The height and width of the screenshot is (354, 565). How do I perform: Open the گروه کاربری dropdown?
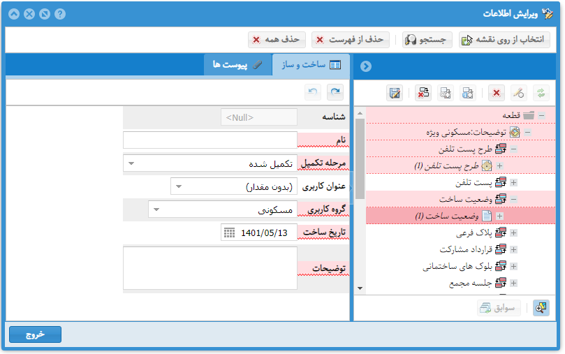point(156,209)
